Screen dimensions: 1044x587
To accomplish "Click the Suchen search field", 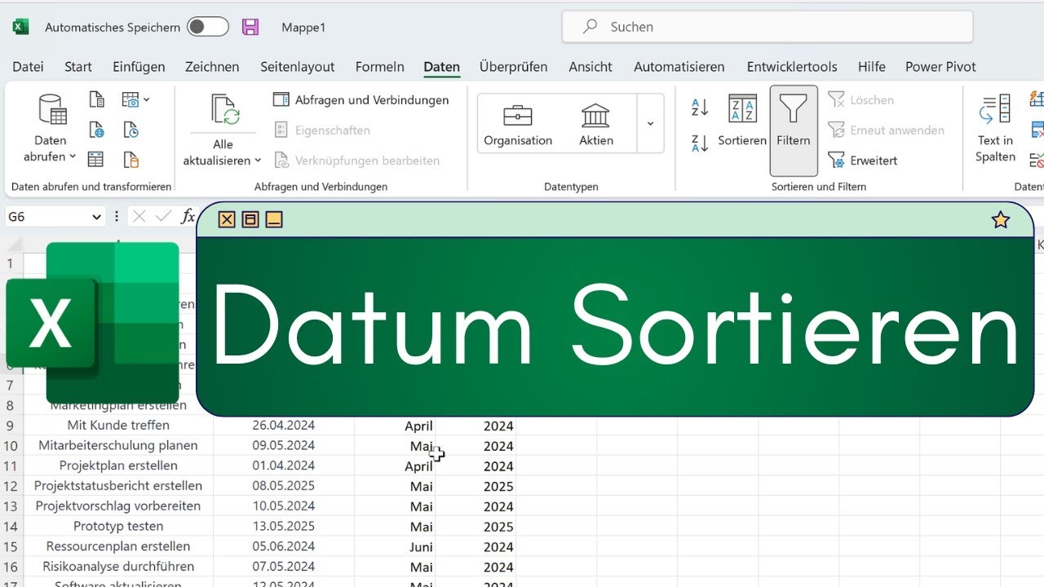I will coord(767,27).
